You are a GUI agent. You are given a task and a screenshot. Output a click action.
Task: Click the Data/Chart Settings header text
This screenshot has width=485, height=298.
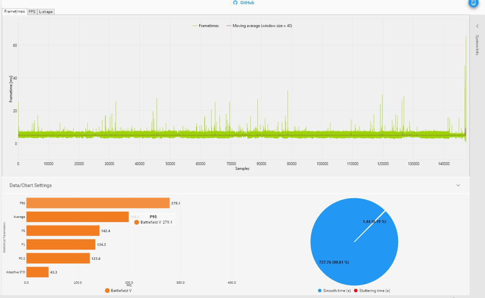pos(31,185)
